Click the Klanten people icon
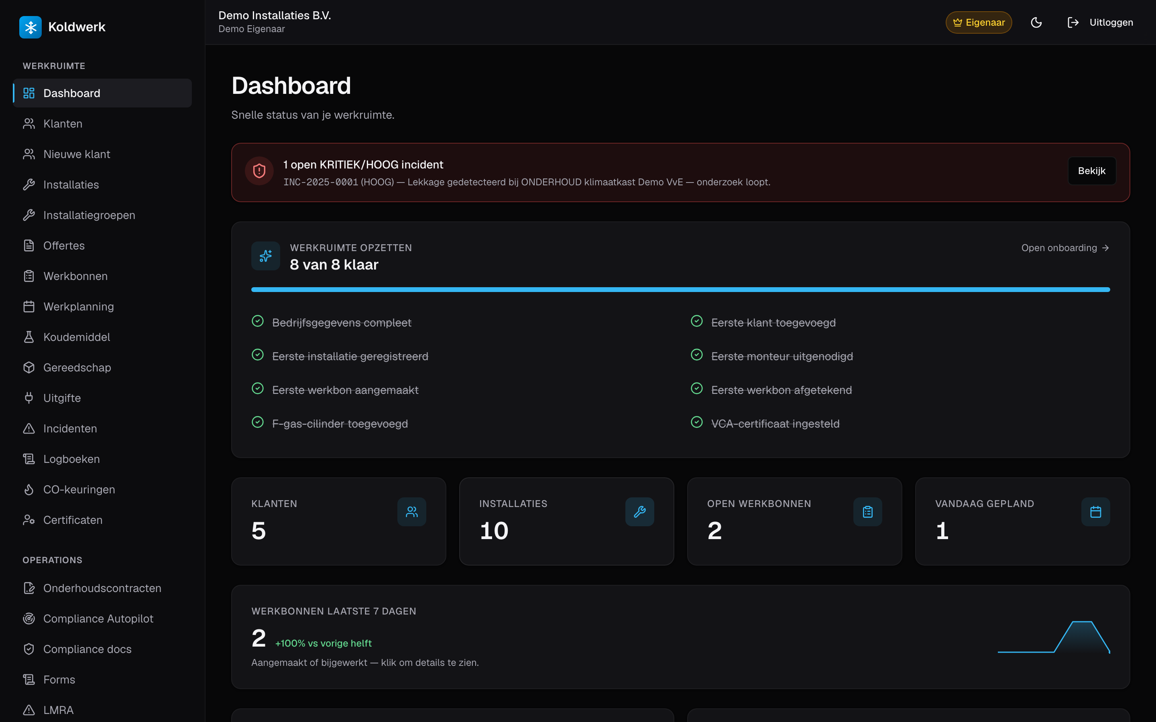 pos(29,124)
